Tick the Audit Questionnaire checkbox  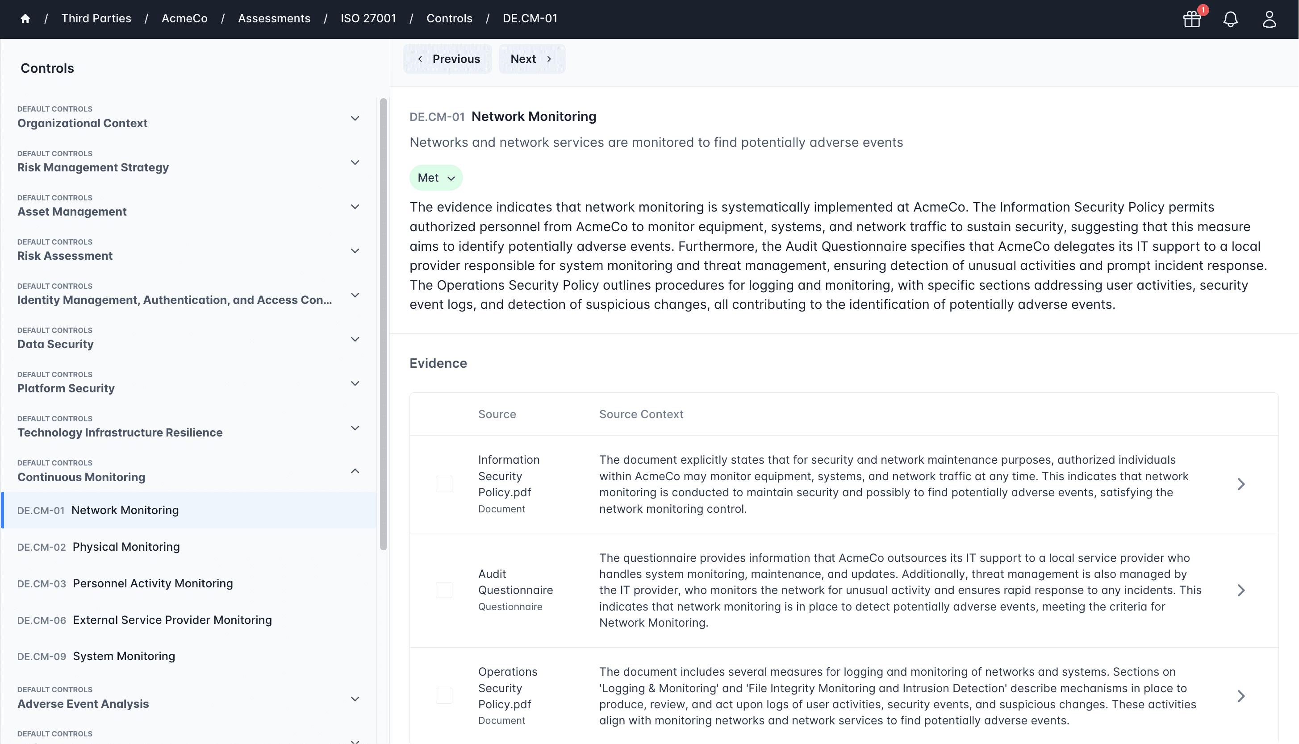444,590
